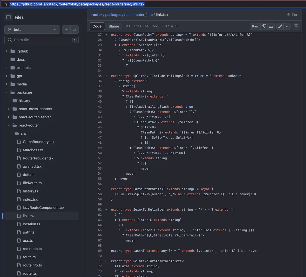Expand the react-router-server folder

point(9,117)
